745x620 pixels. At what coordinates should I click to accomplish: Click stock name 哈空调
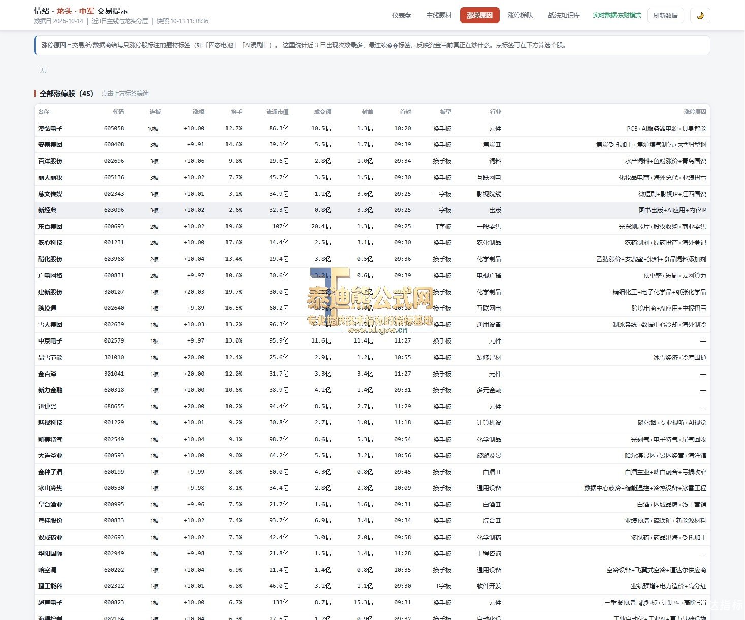pos(47,570)
